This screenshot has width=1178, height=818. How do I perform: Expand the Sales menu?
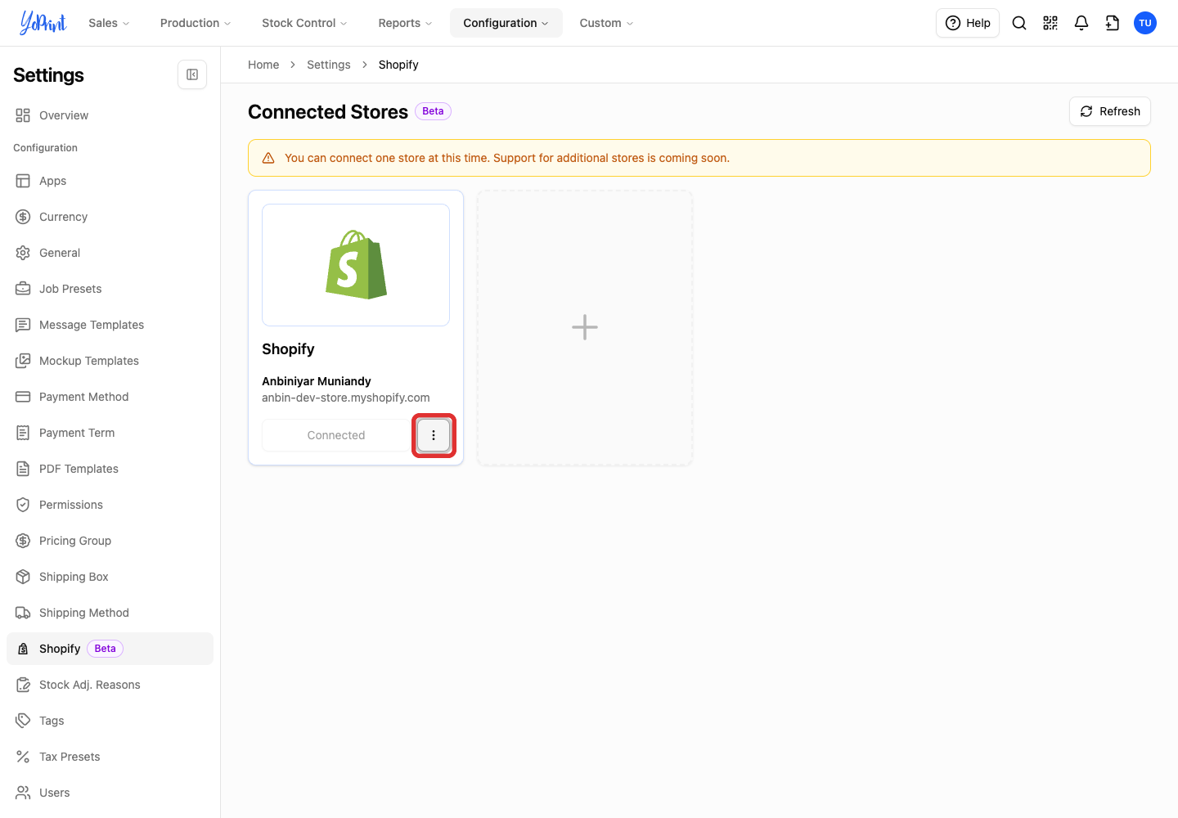tap(109, 23)
